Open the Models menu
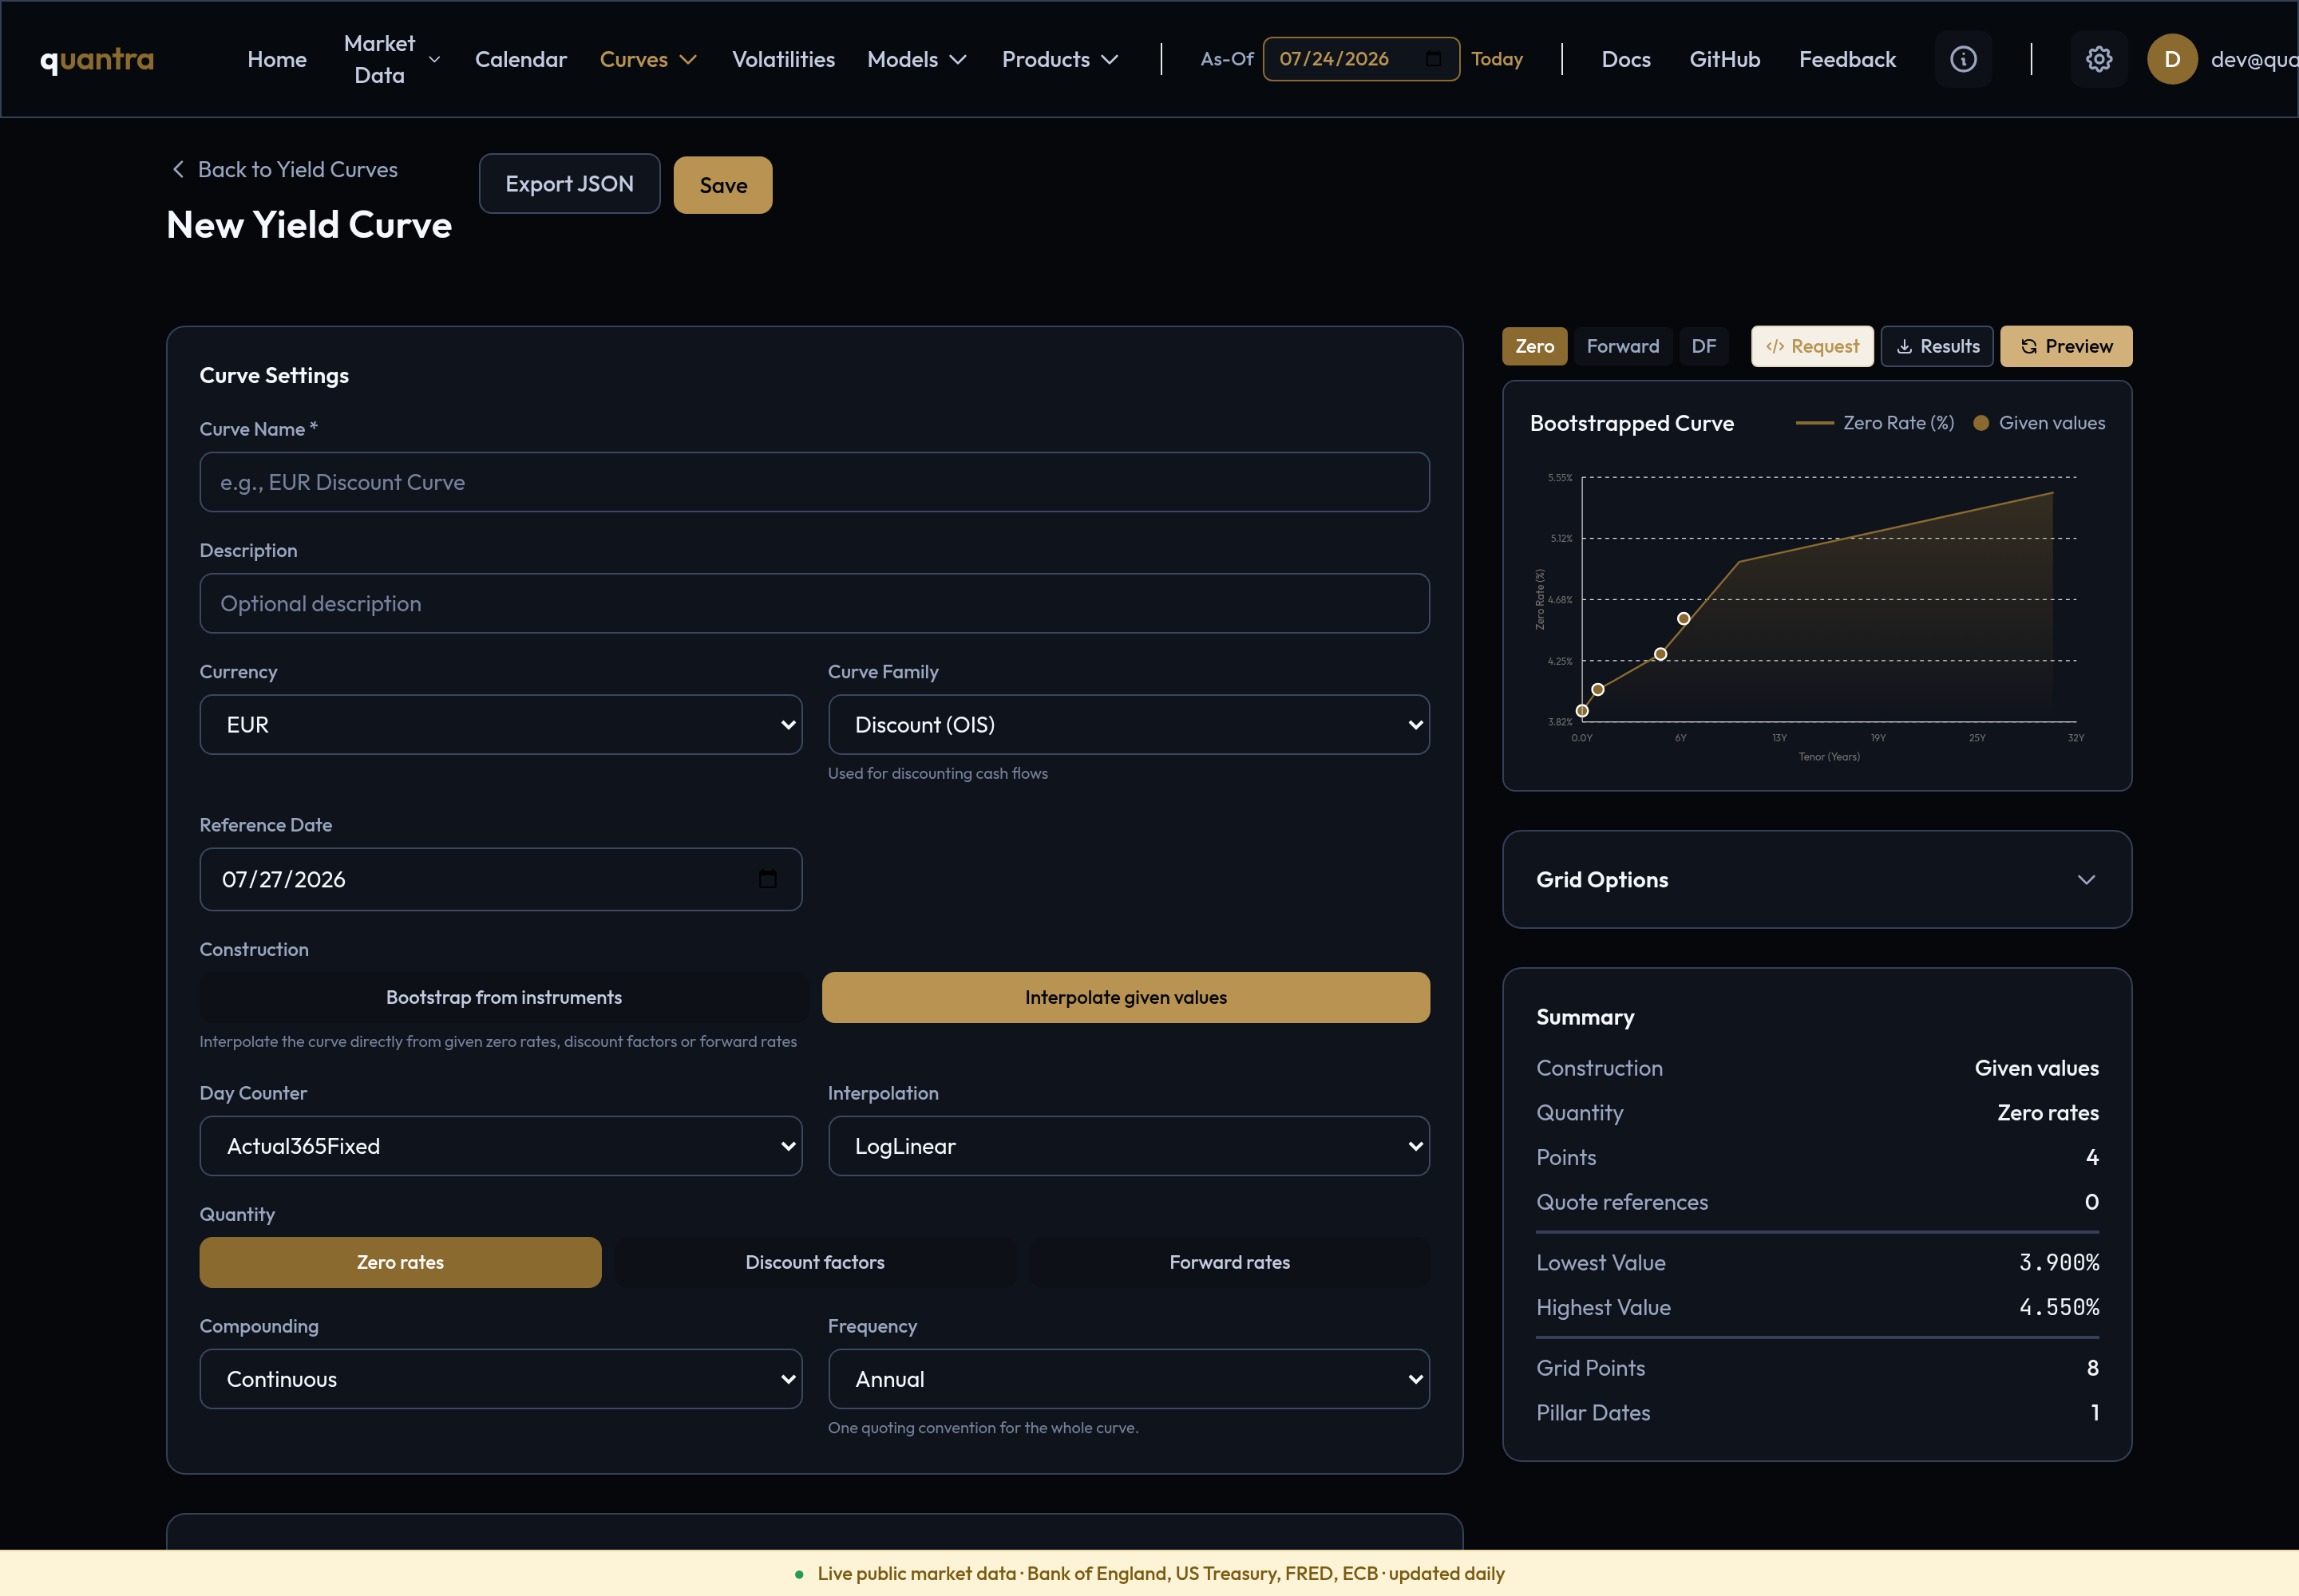The width and height of the screenshot is (2299, 1596). [x=916, y=59]
